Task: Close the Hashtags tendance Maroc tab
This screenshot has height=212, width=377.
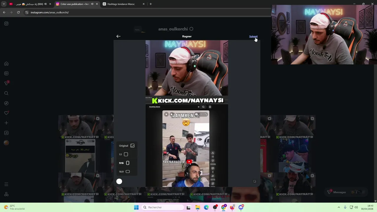Action: click(143, 4)
